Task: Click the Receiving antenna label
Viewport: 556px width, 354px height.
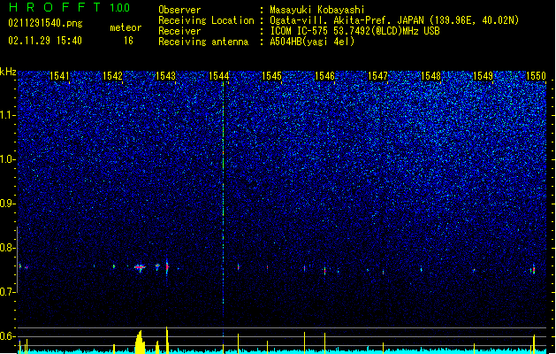Action: pos(203,42)
